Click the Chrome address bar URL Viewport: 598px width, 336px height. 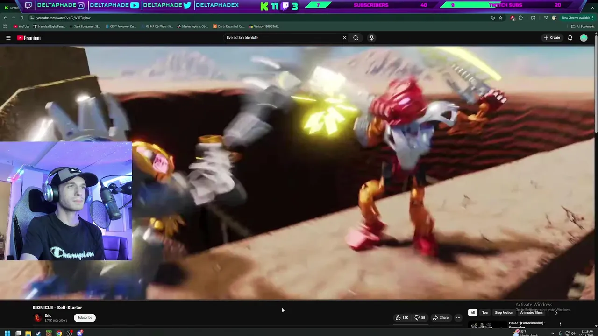[64, 18]
